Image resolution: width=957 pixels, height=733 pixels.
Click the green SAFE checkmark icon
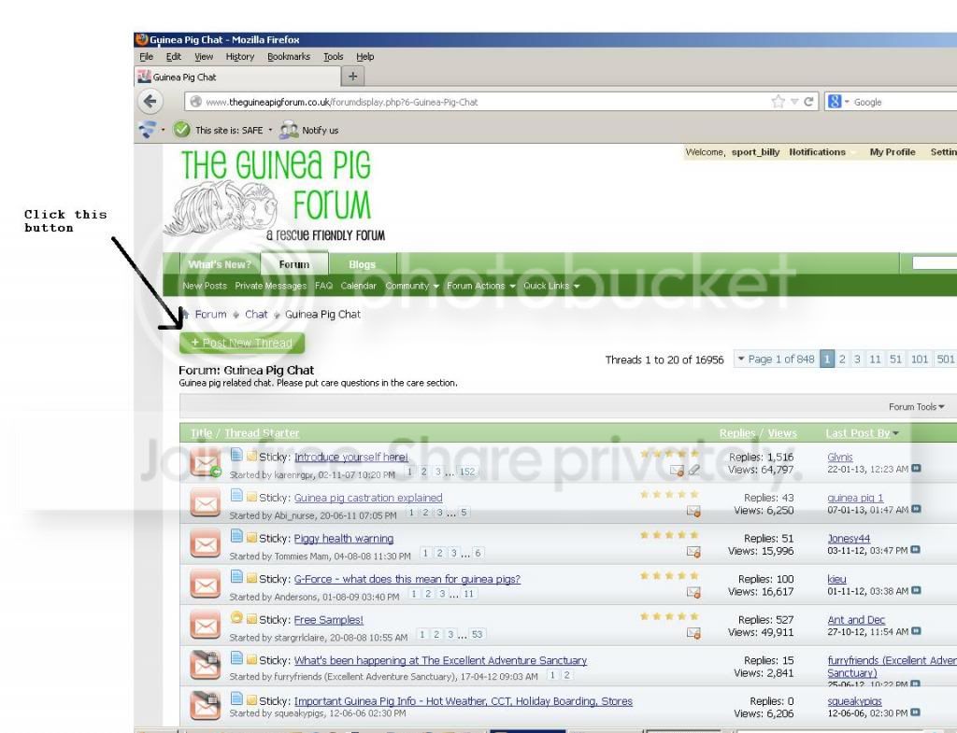pos(182,130)
